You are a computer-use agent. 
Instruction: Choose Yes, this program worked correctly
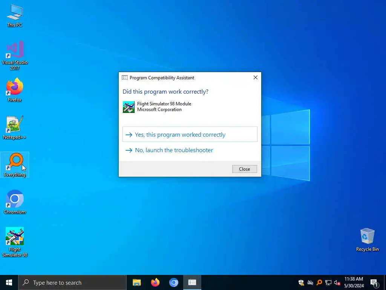coord(190,134)
